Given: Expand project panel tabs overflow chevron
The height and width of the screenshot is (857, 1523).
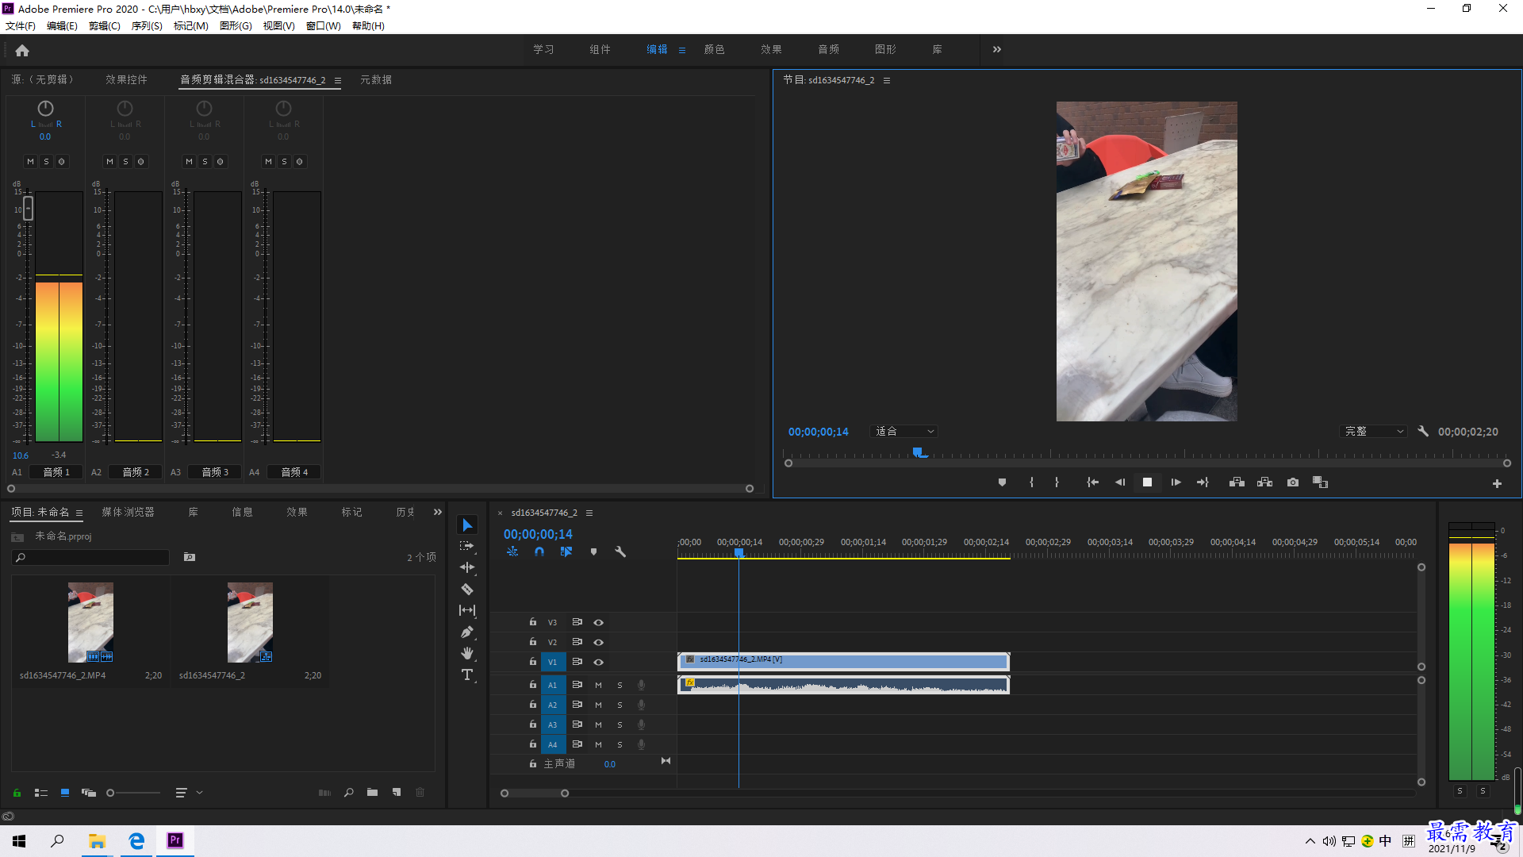Looking at the screenshot, I should click(x=438, y=513).
